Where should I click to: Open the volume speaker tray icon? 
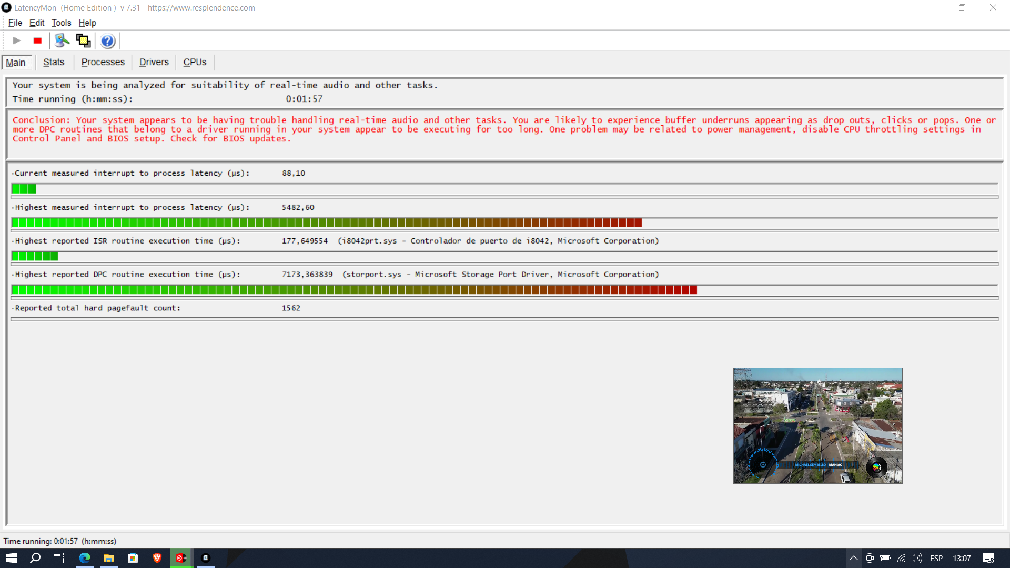point(917,558)
